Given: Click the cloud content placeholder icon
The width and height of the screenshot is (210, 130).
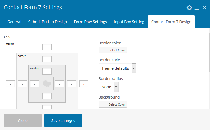Looking at the screenshot, I should point(47,84).
